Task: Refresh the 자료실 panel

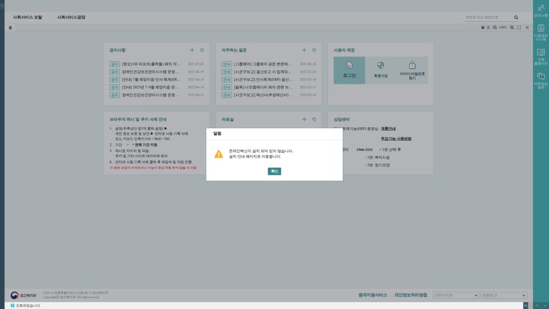Action: 314,120
